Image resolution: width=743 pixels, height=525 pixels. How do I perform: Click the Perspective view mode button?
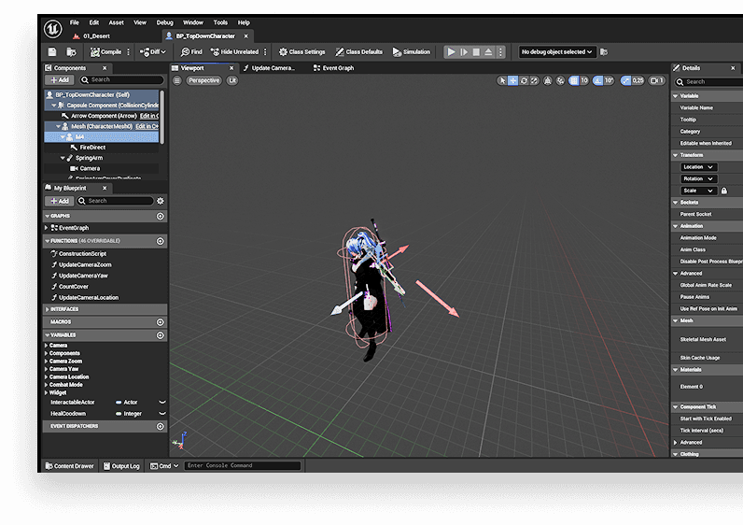[x=203, y=81]
